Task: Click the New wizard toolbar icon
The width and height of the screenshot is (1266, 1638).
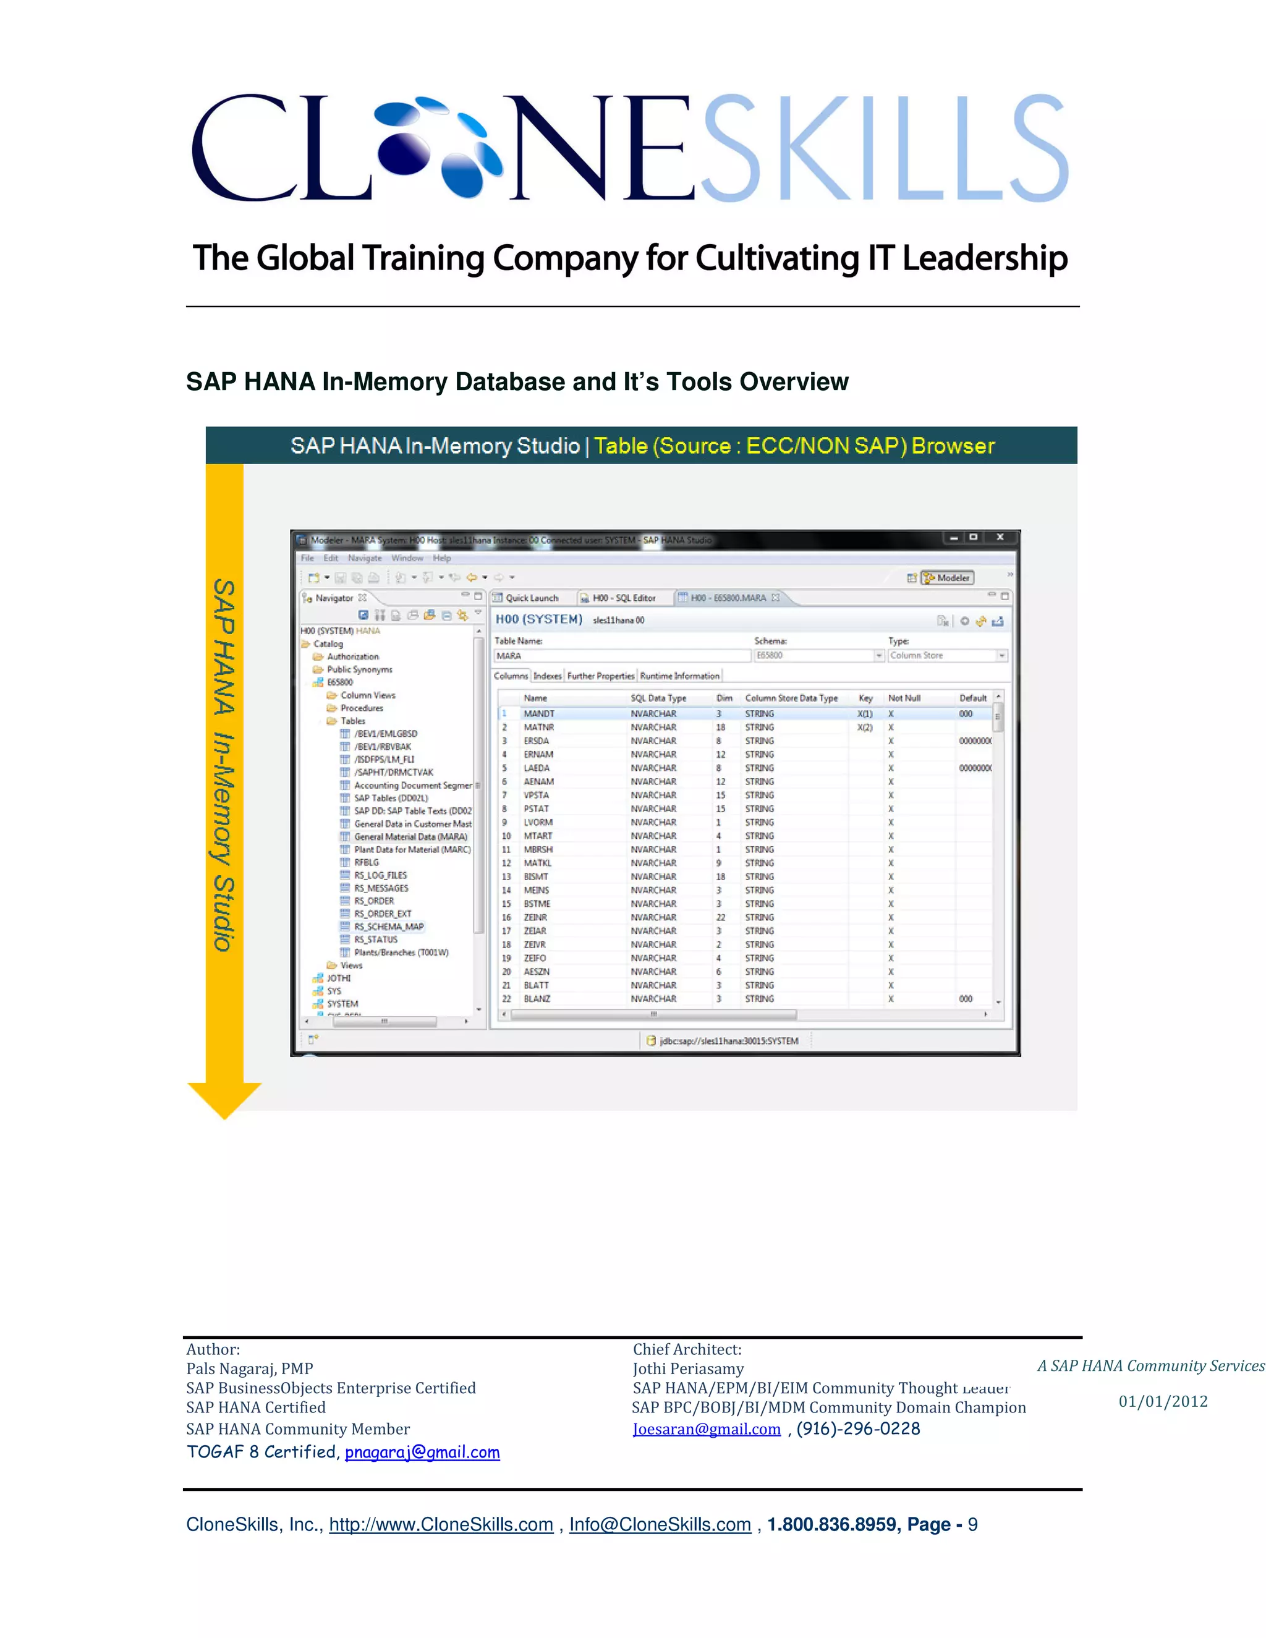Action: [x=313, y=577]
